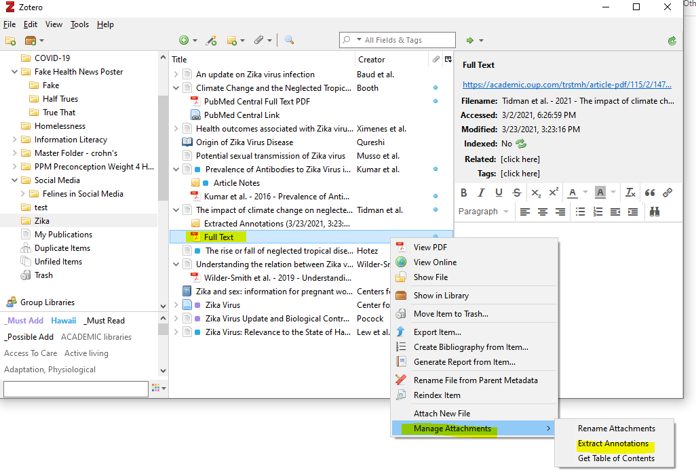The image size is (696, 474).
Task: Toggle Italic in the note editor
Action: [481, 193]
